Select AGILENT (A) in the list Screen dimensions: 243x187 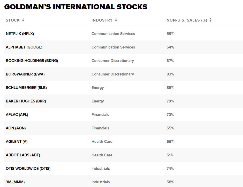coord(17,142)
